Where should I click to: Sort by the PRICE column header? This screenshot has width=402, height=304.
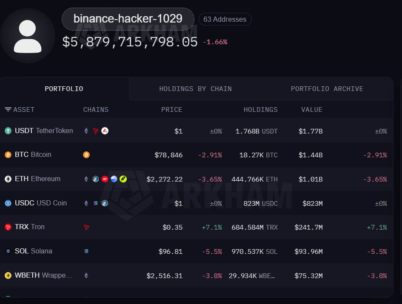(x=171, y=109)
